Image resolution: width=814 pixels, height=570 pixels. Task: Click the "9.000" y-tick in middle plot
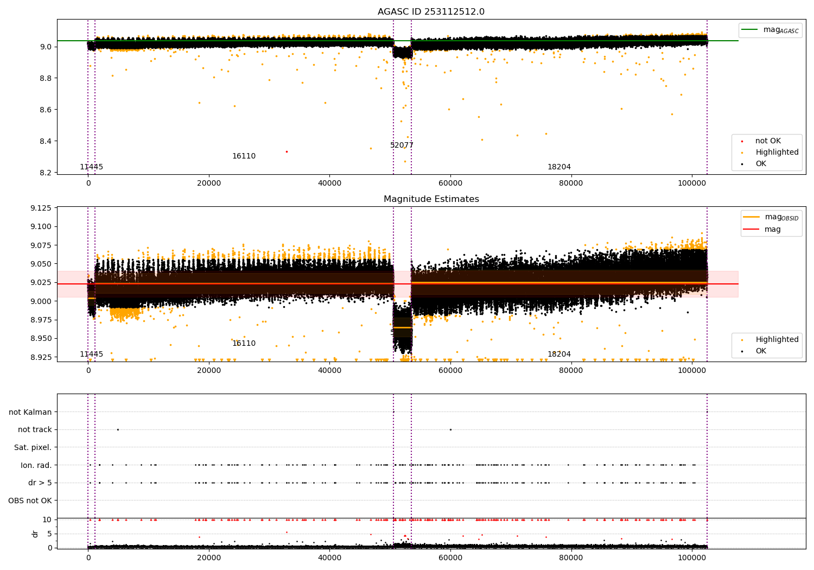[42, 301]
